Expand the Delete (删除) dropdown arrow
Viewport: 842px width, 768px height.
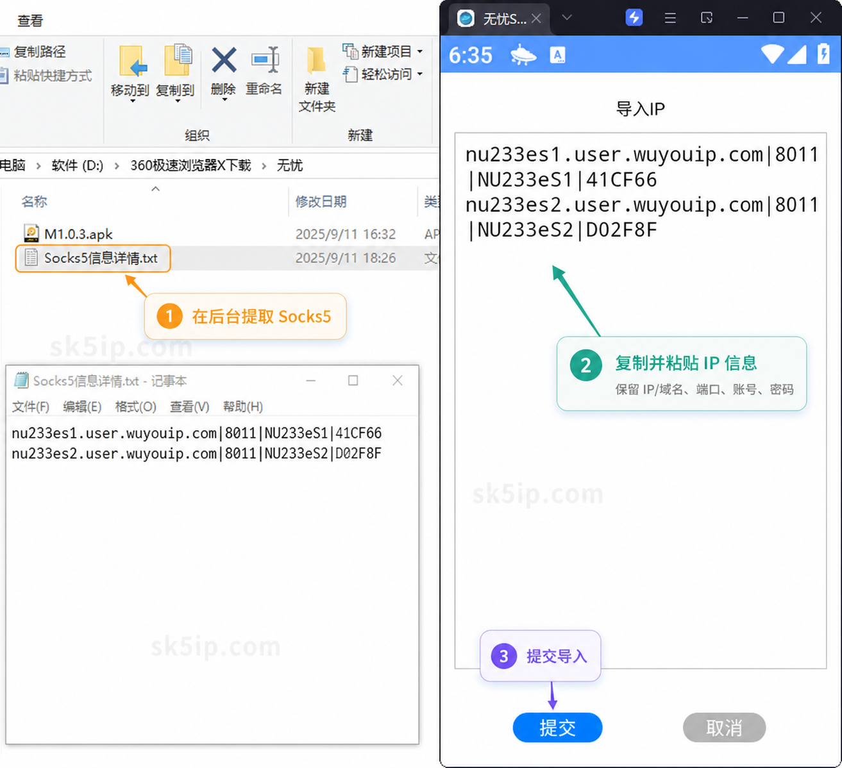click(224, 100)
